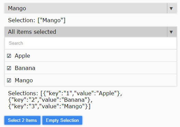Uncheck the Apple checkbox
The image size is (180, 127).
(x=9, y=56)
